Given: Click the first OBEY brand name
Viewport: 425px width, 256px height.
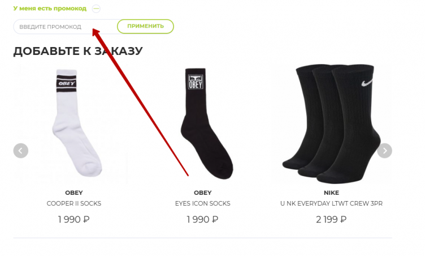Looking at the screenshot, I should coord(73,193).
